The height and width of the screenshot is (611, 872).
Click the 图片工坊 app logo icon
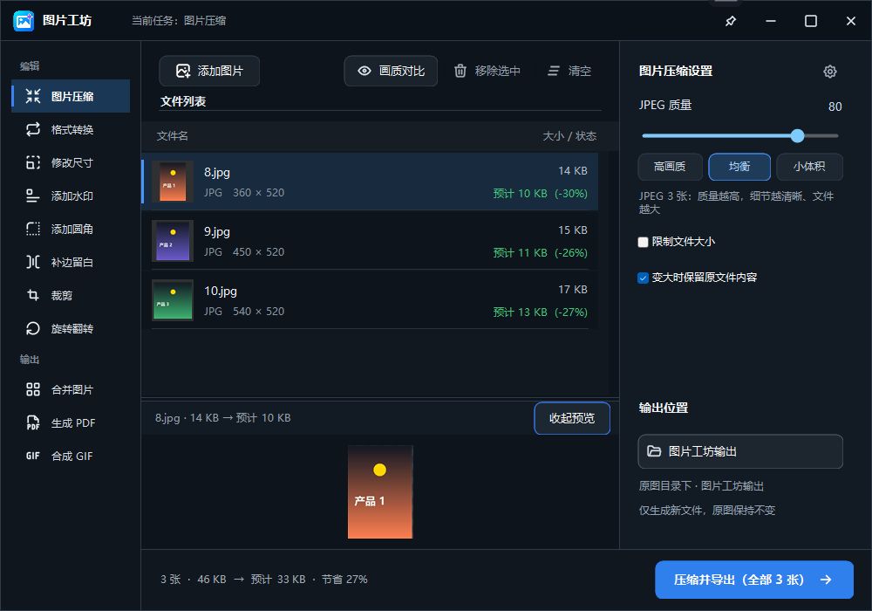[24, 21]
